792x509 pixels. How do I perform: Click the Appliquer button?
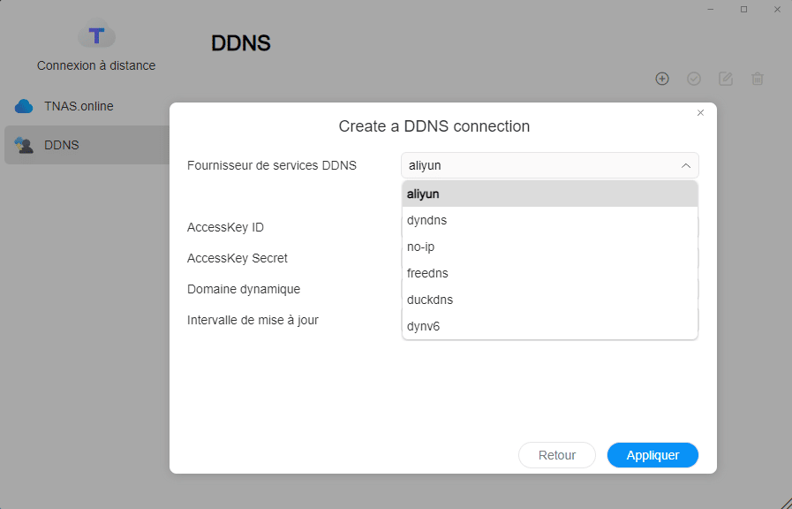(652, 455)
